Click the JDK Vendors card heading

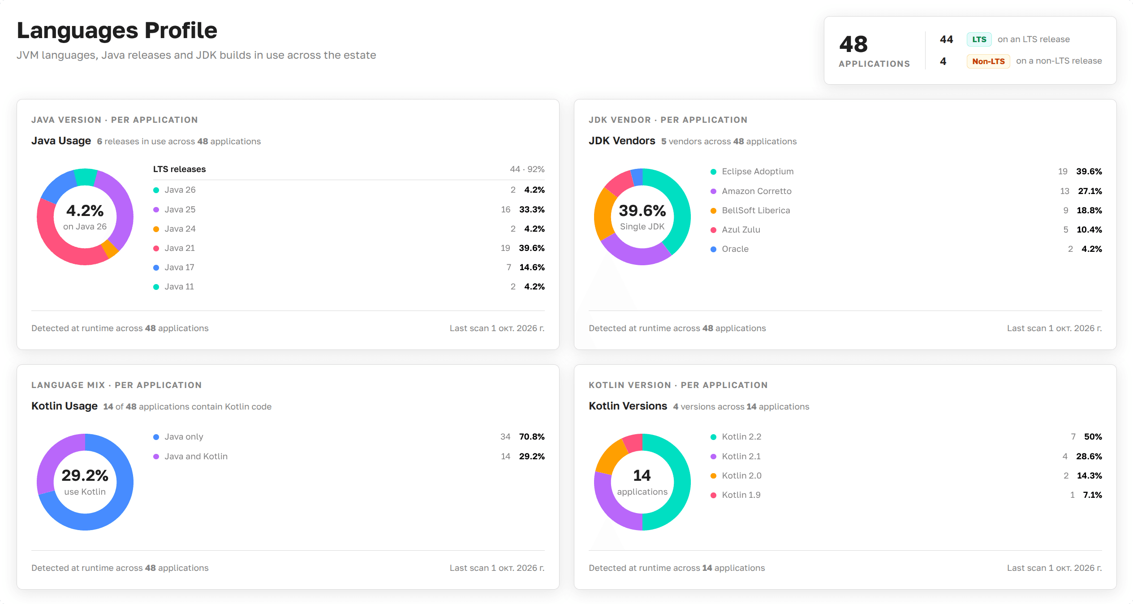(622, 141)
